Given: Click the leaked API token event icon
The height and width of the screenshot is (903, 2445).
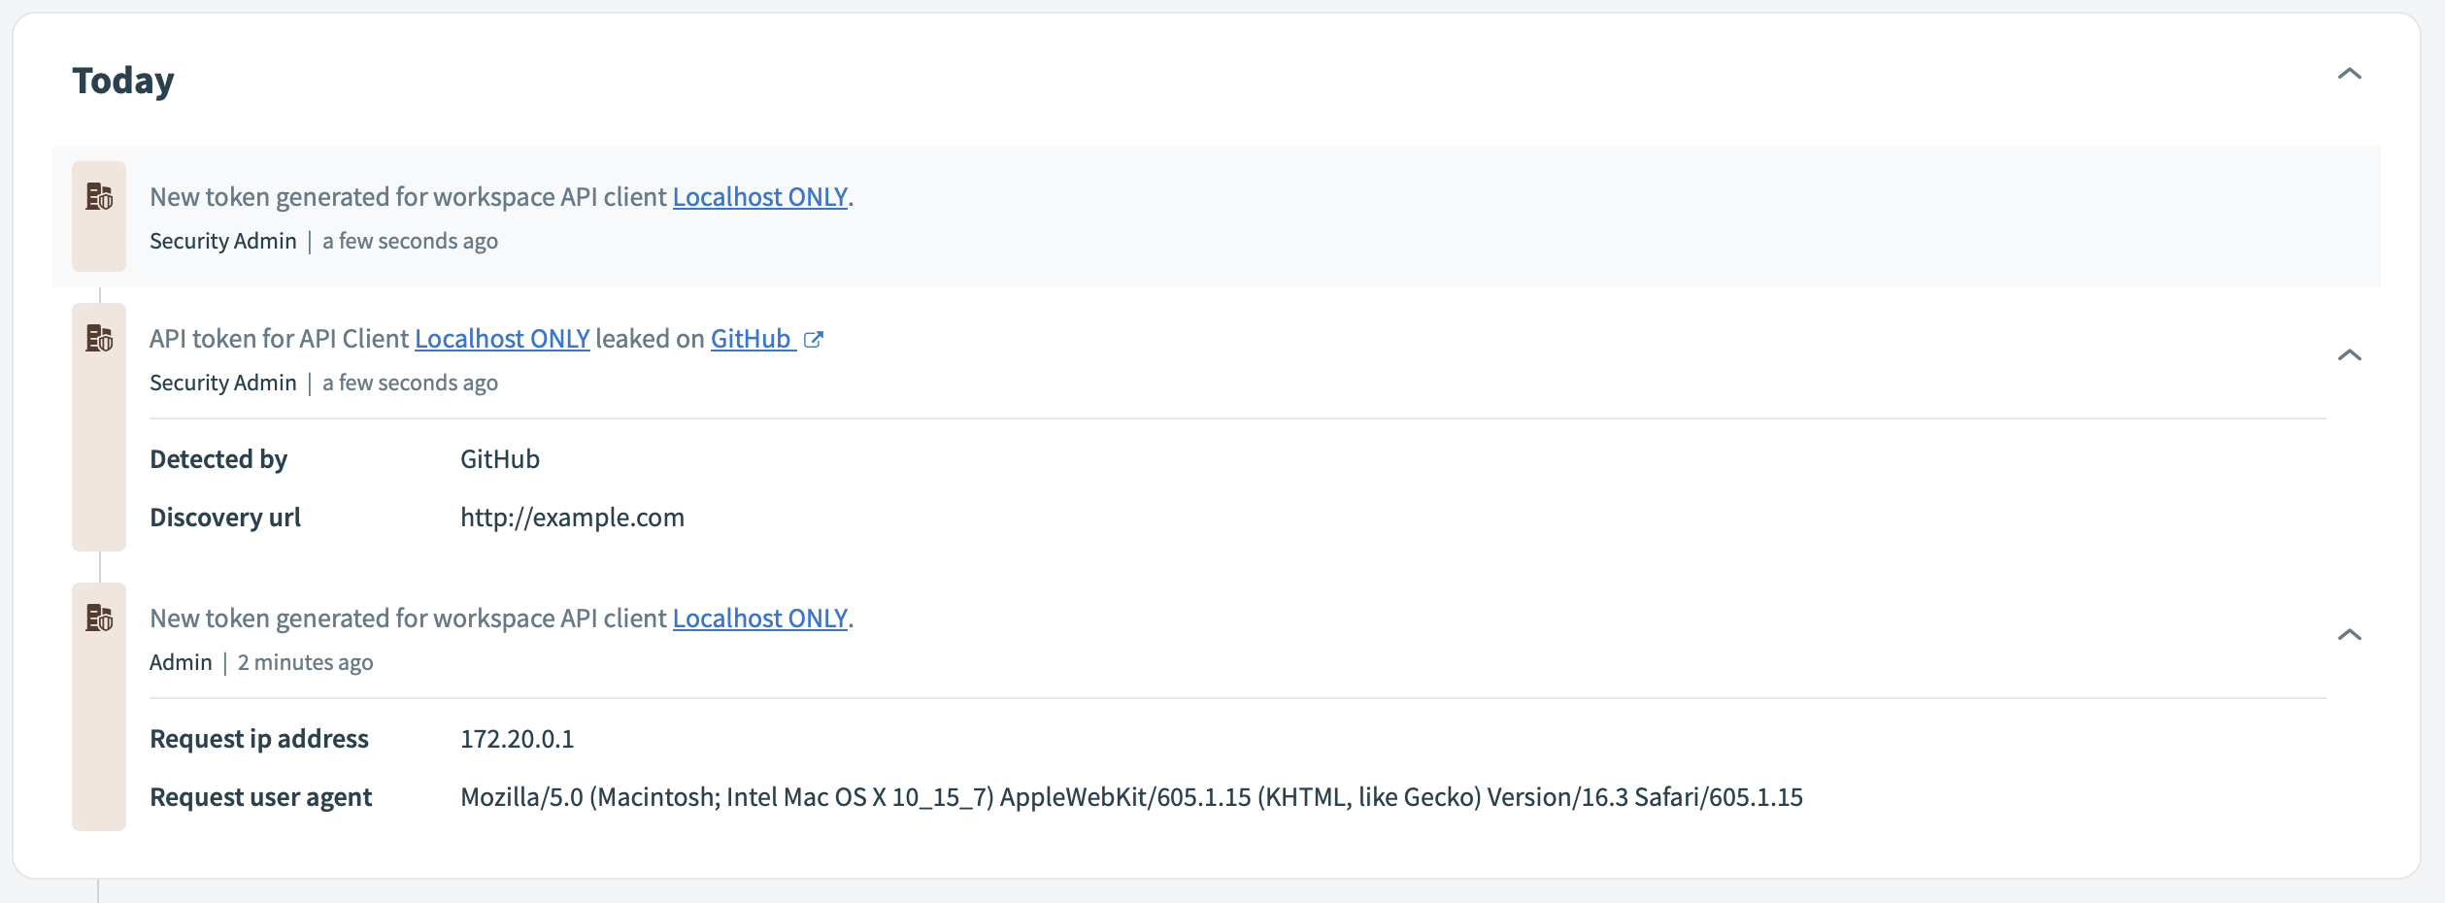Looking at the screenshot, I should coord(99,339).
